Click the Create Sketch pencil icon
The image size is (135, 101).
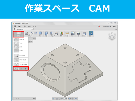click(x=26, y=33)
